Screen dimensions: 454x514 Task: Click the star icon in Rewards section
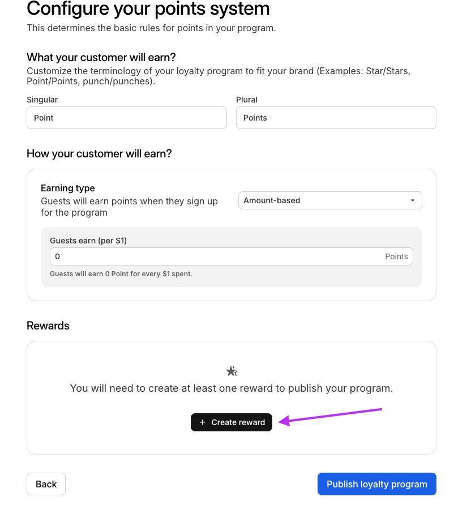point(232,371)
